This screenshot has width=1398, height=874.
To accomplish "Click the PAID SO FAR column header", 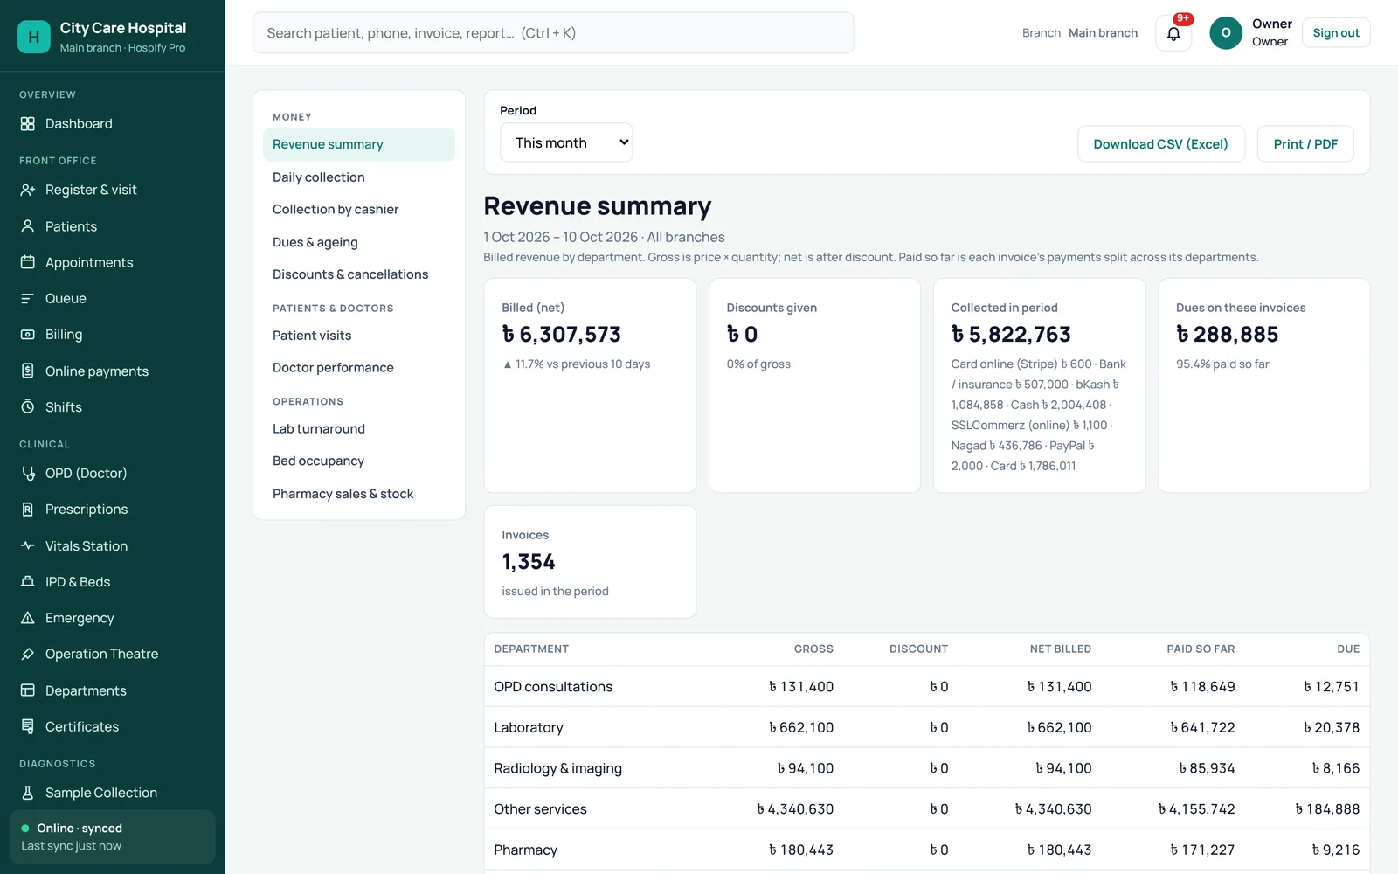I will [1201, 649].
